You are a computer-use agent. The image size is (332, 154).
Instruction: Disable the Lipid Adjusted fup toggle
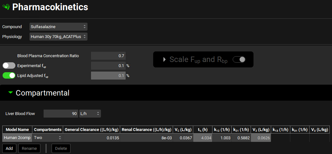pos(9,76)
